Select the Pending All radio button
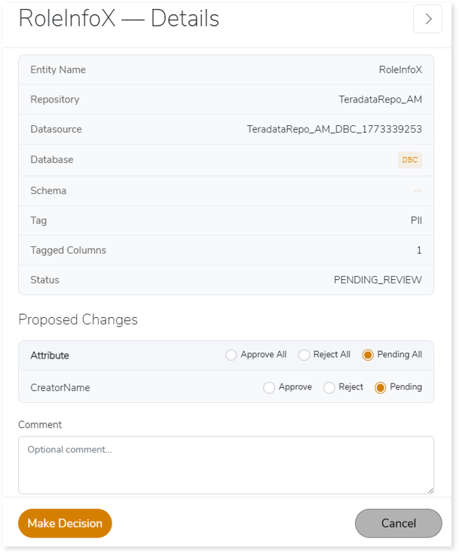Viewport: 459px width, 554px height. pos(368,355)
